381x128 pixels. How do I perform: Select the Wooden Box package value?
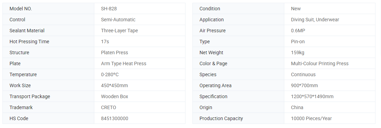[114, 97]
